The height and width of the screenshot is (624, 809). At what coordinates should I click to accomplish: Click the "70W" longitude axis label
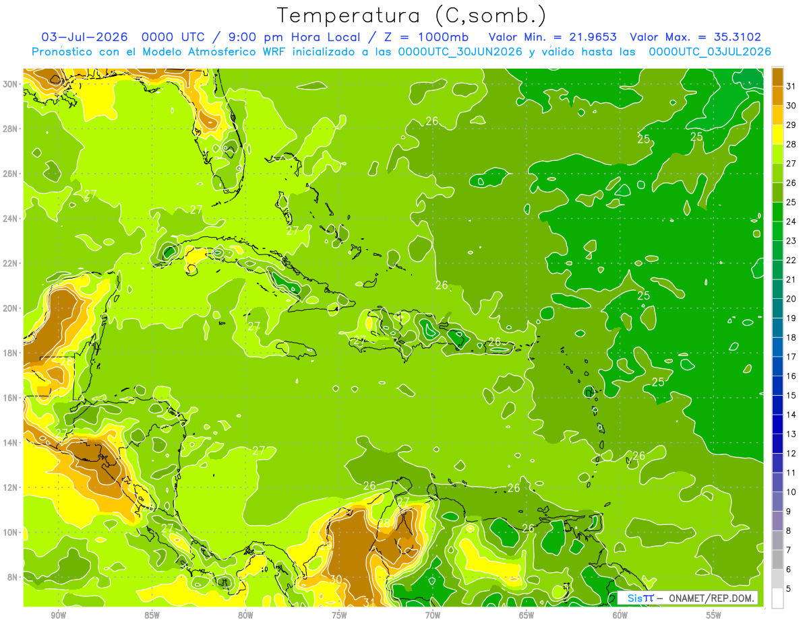pos(433,616)
